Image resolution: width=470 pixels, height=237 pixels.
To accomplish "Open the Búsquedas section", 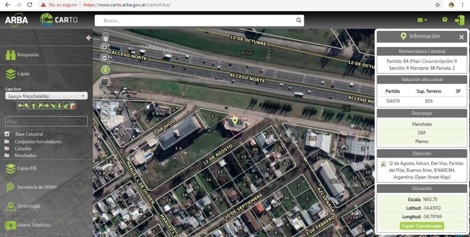I will pyautogui.click(x=28, y=55).
